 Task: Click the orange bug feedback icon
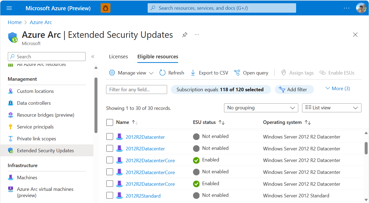[x=106, y=8]
